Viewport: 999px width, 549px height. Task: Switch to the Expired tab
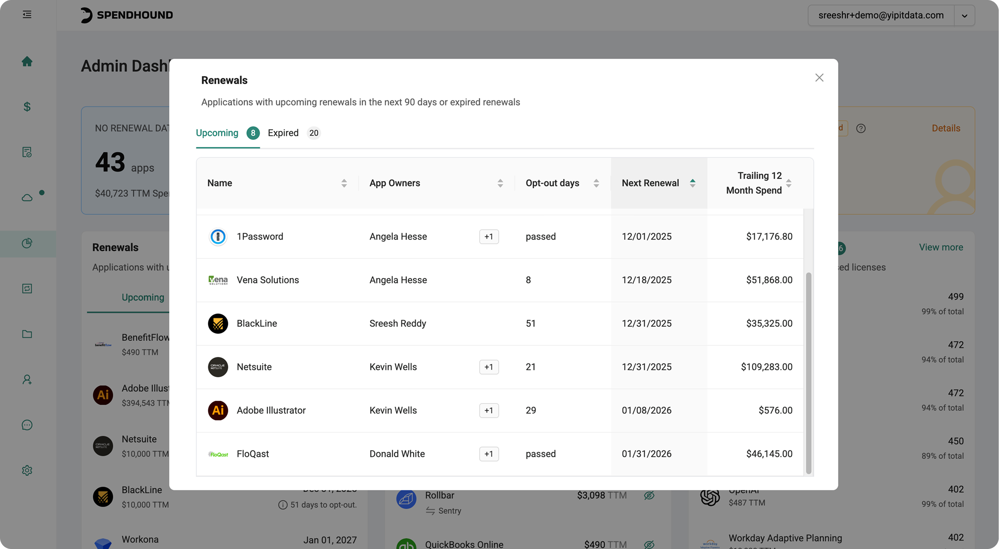pos(283,133)
